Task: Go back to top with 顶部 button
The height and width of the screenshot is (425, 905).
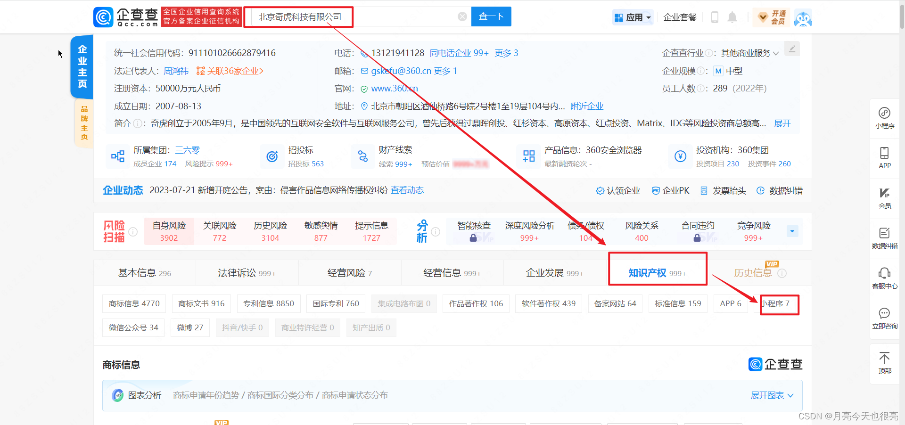Action: coord(885,363)
